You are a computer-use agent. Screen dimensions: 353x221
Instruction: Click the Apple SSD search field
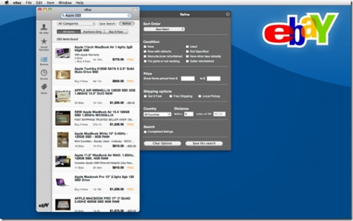coord(96,15)
